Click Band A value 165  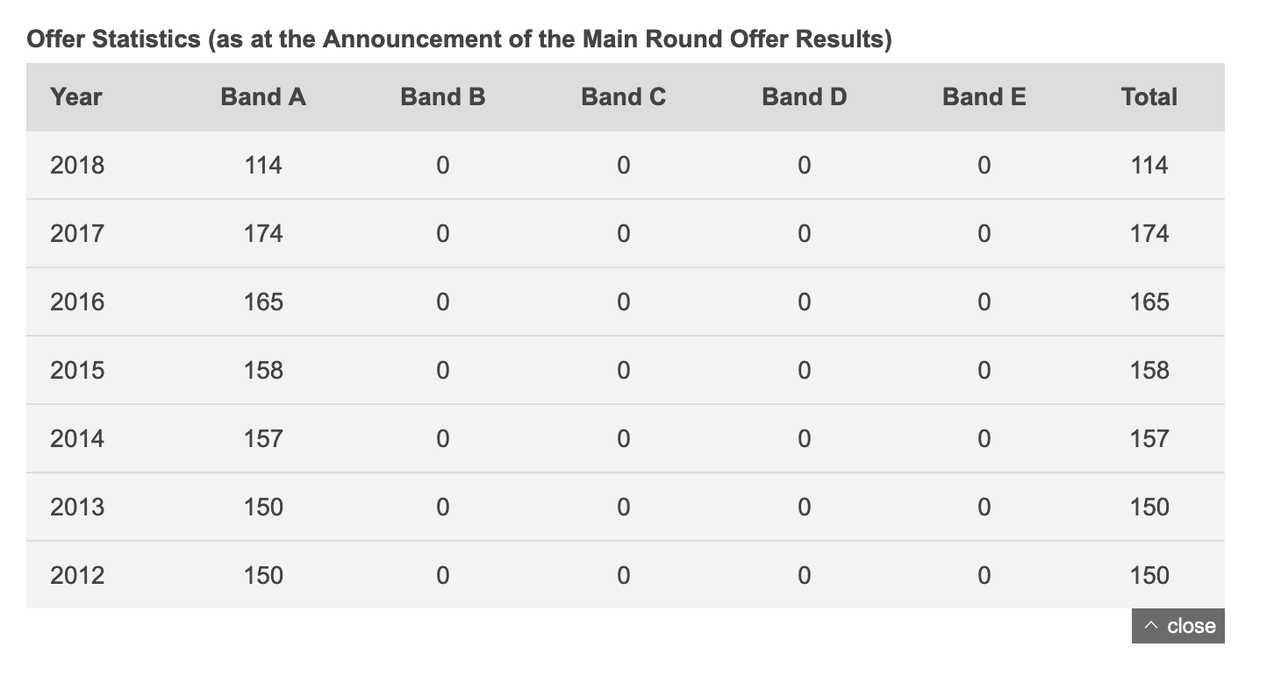click(x=263, y=302)
